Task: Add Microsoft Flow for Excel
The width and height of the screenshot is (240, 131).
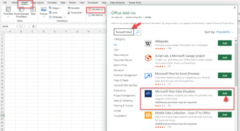Action: click(225, 75)
